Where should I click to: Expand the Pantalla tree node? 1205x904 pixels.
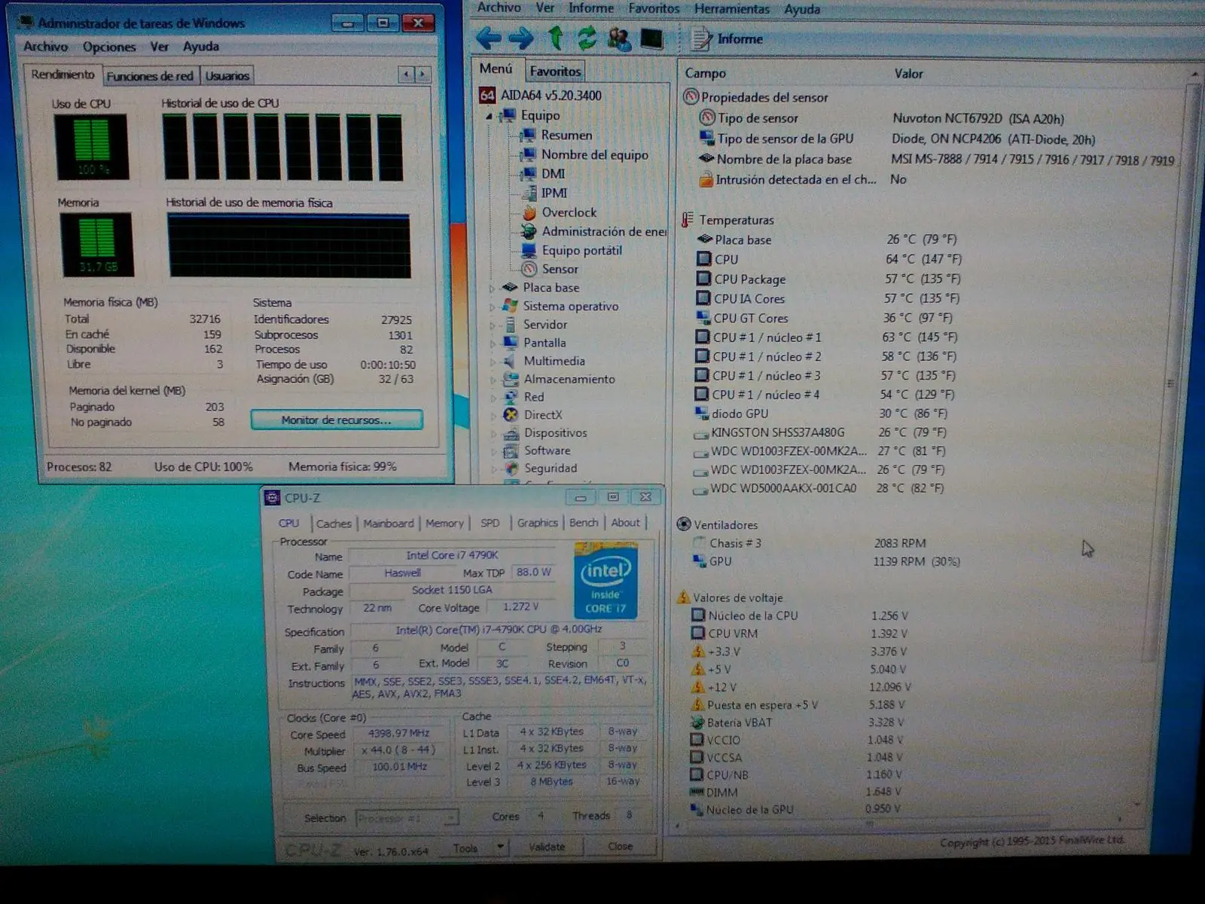tap(493, 343)
